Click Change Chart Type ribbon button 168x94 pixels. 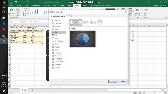[138, 12]
